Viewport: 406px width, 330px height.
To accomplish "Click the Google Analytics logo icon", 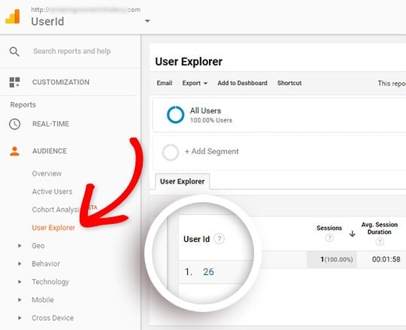I will click(13, 17).
